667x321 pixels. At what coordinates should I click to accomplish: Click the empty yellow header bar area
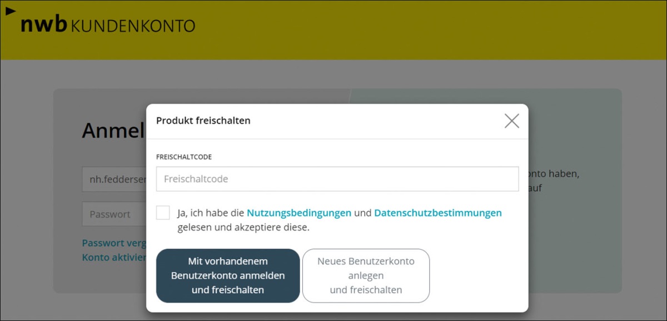tap(417, 31)
